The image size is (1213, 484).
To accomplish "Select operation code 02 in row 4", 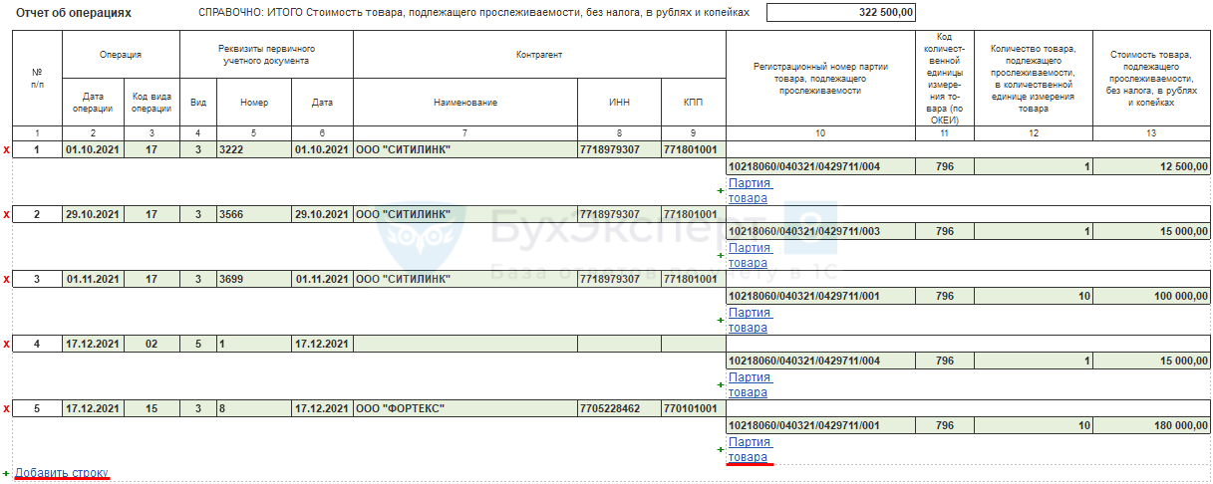I will (x=152, y=344).
